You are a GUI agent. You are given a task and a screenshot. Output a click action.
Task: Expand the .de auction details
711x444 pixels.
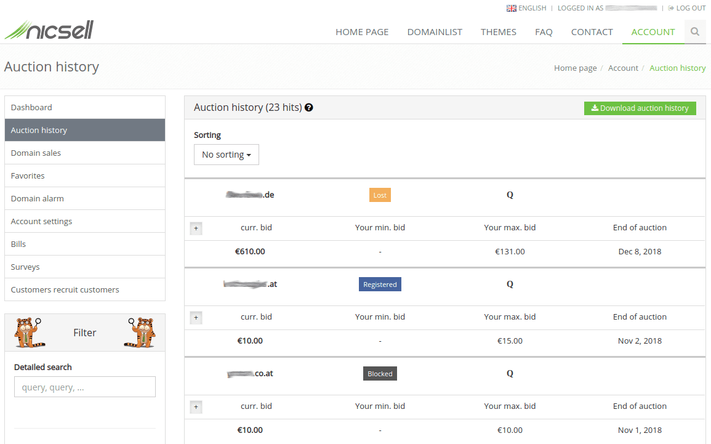(196, 228)
